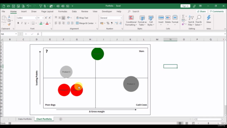Apply Comma Style format

point(112,23)
